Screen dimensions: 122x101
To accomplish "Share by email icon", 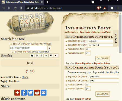I will pyautogui.click(x=43, y=93).
